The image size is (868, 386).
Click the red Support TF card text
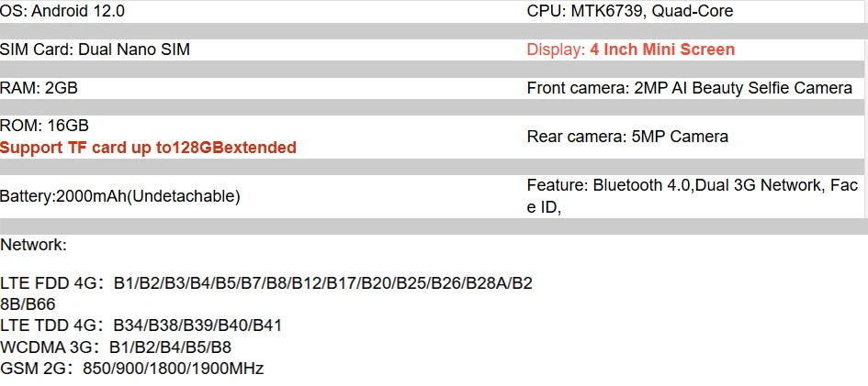click(148, 148)
